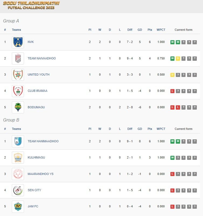Click Team Naivaadhoo's yellow D form badge

click(178, 58)
